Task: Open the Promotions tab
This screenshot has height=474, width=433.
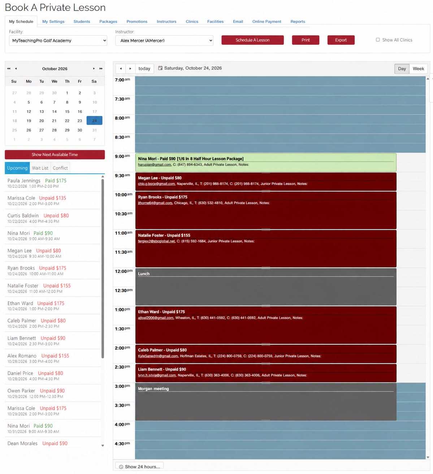Action: (137, 22)
